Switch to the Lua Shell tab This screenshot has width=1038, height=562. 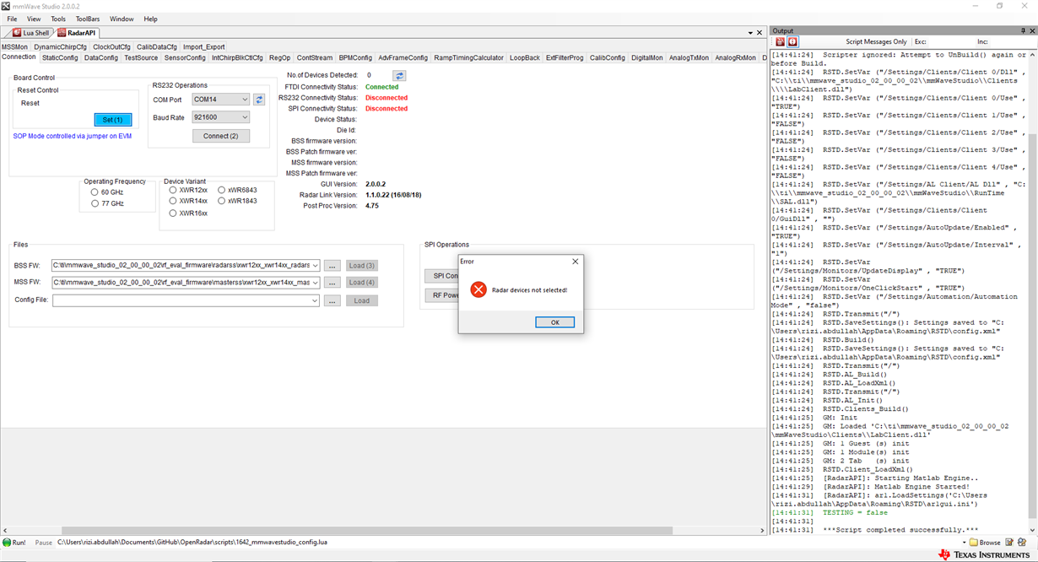pos(32,32)
